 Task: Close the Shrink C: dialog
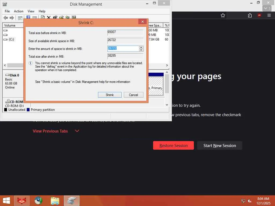[142, 21]
